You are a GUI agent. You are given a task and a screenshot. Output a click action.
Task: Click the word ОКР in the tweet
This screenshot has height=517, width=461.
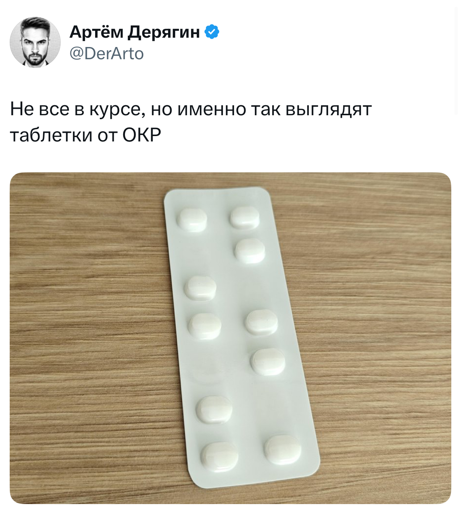click(142, 135)
